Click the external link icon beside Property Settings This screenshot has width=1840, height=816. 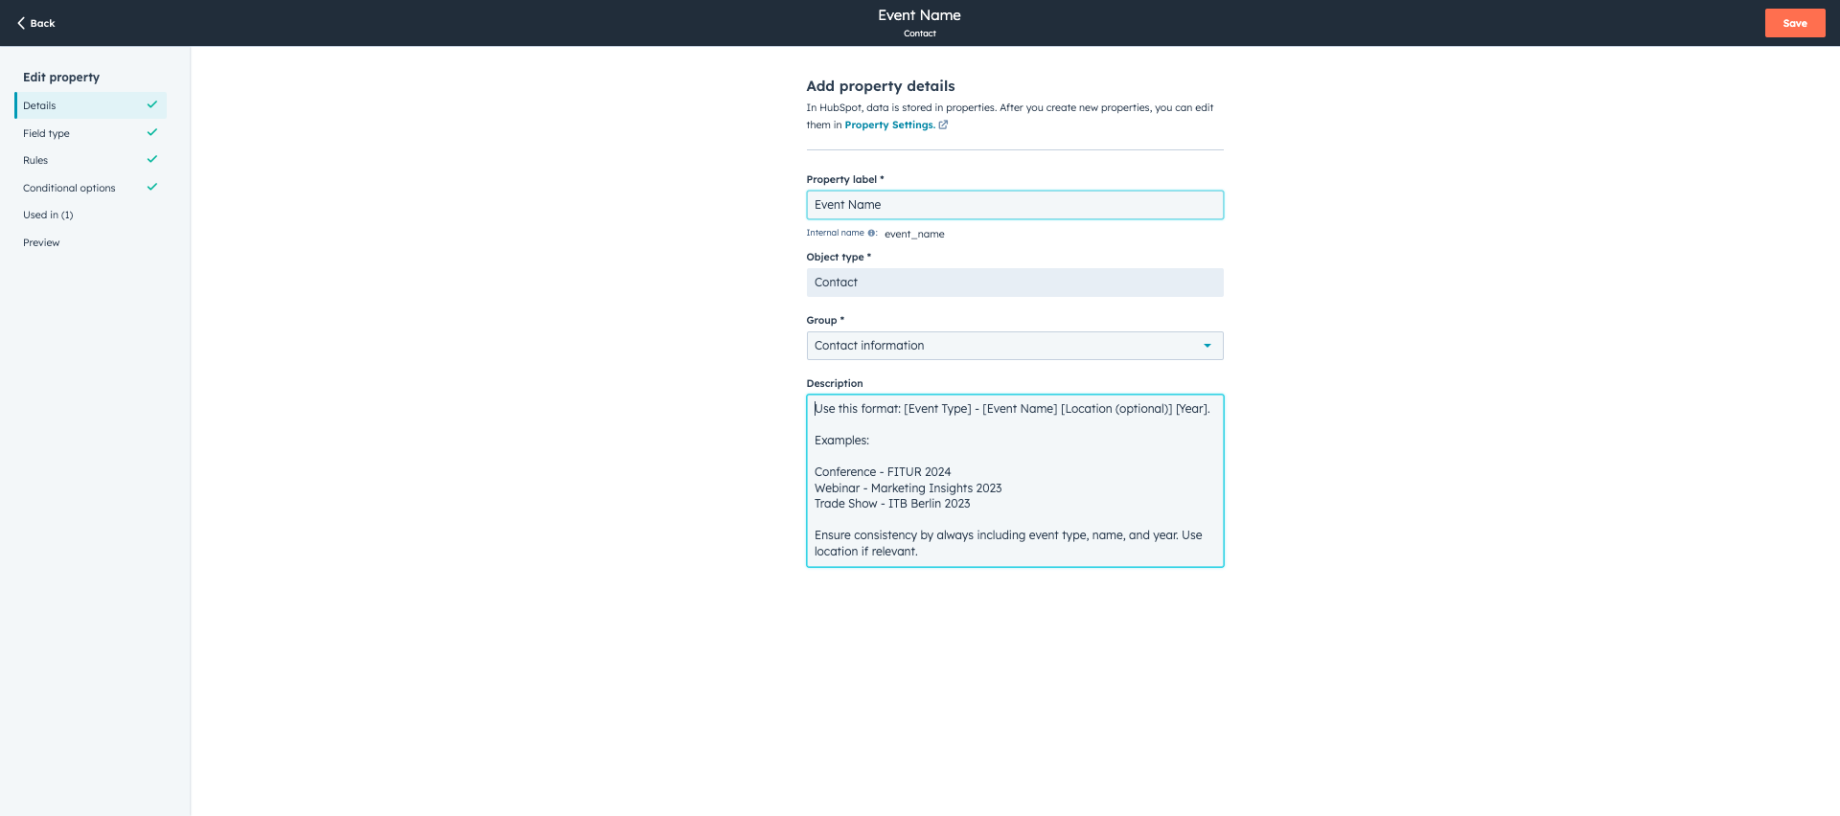[x=943, y=125]
